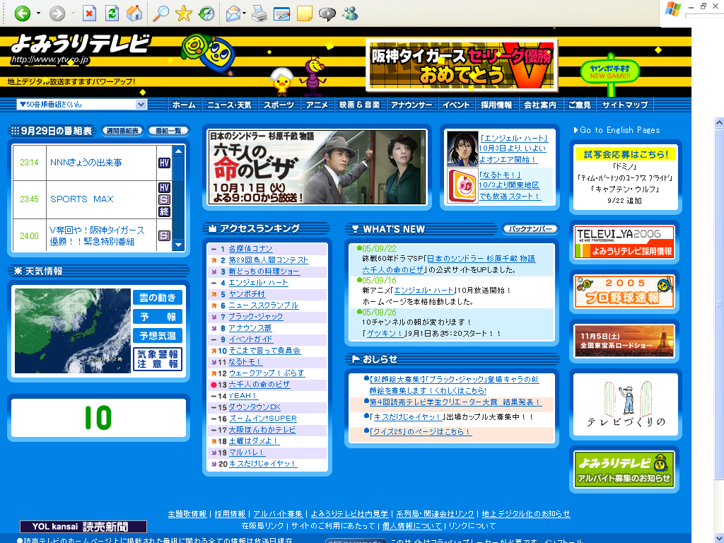
Task: Open Search with the magnifying glass icon
Action: pyautogui.click(x=162, y=13)
